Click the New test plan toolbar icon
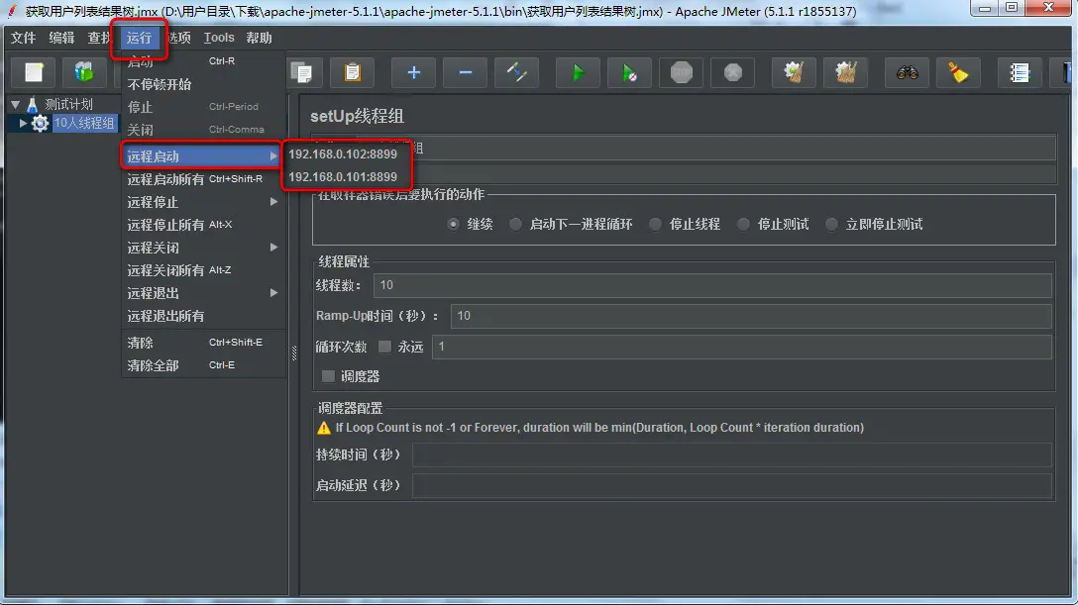 (x=34, y=72)
